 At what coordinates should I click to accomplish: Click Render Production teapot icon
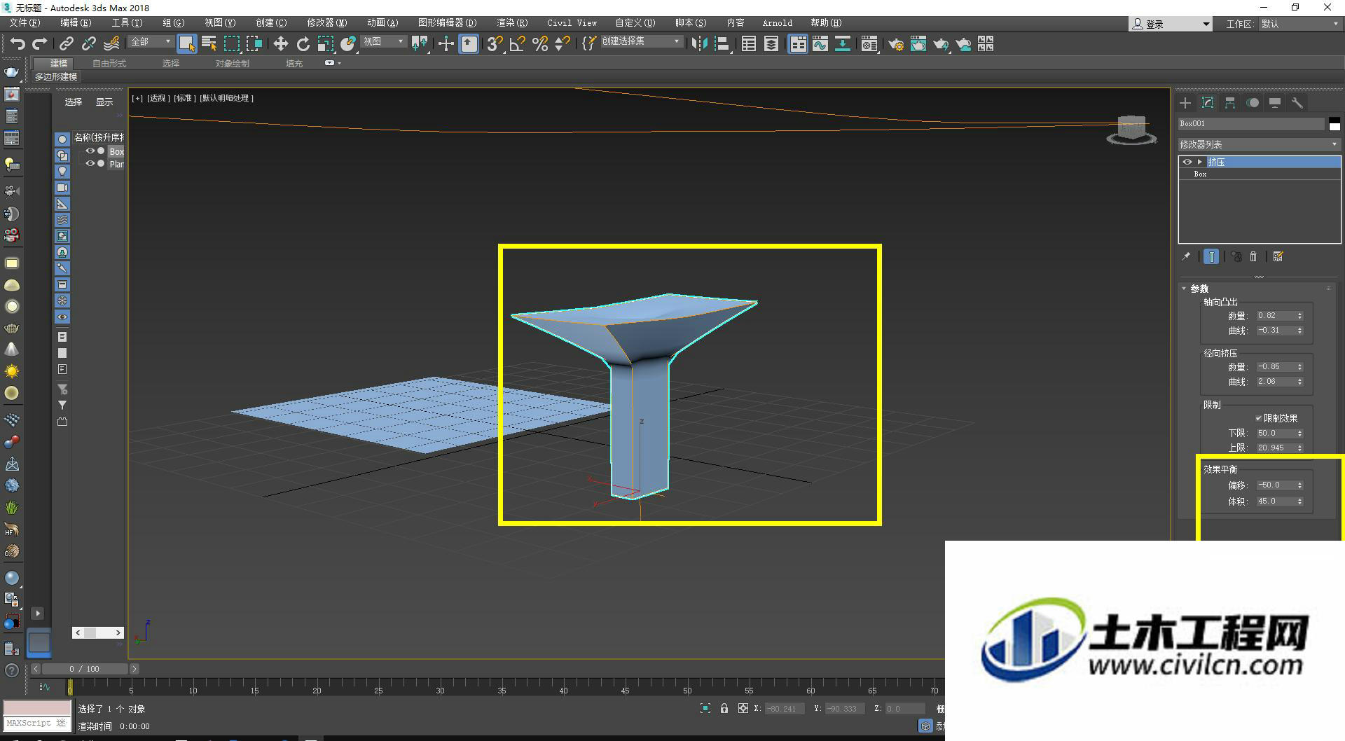coord(941,44)
